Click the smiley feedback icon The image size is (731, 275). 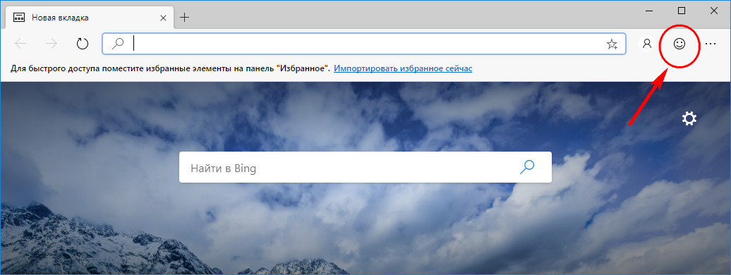679,44
